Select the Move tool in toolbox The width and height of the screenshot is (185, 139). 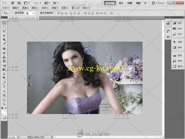pos(4,23)
